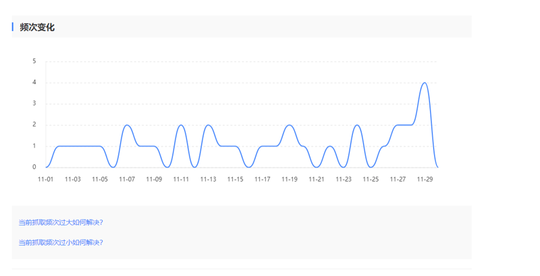540x276 pixels.
Task: Select the 11-21 date label on the x-axis
Action: (317, 179)
